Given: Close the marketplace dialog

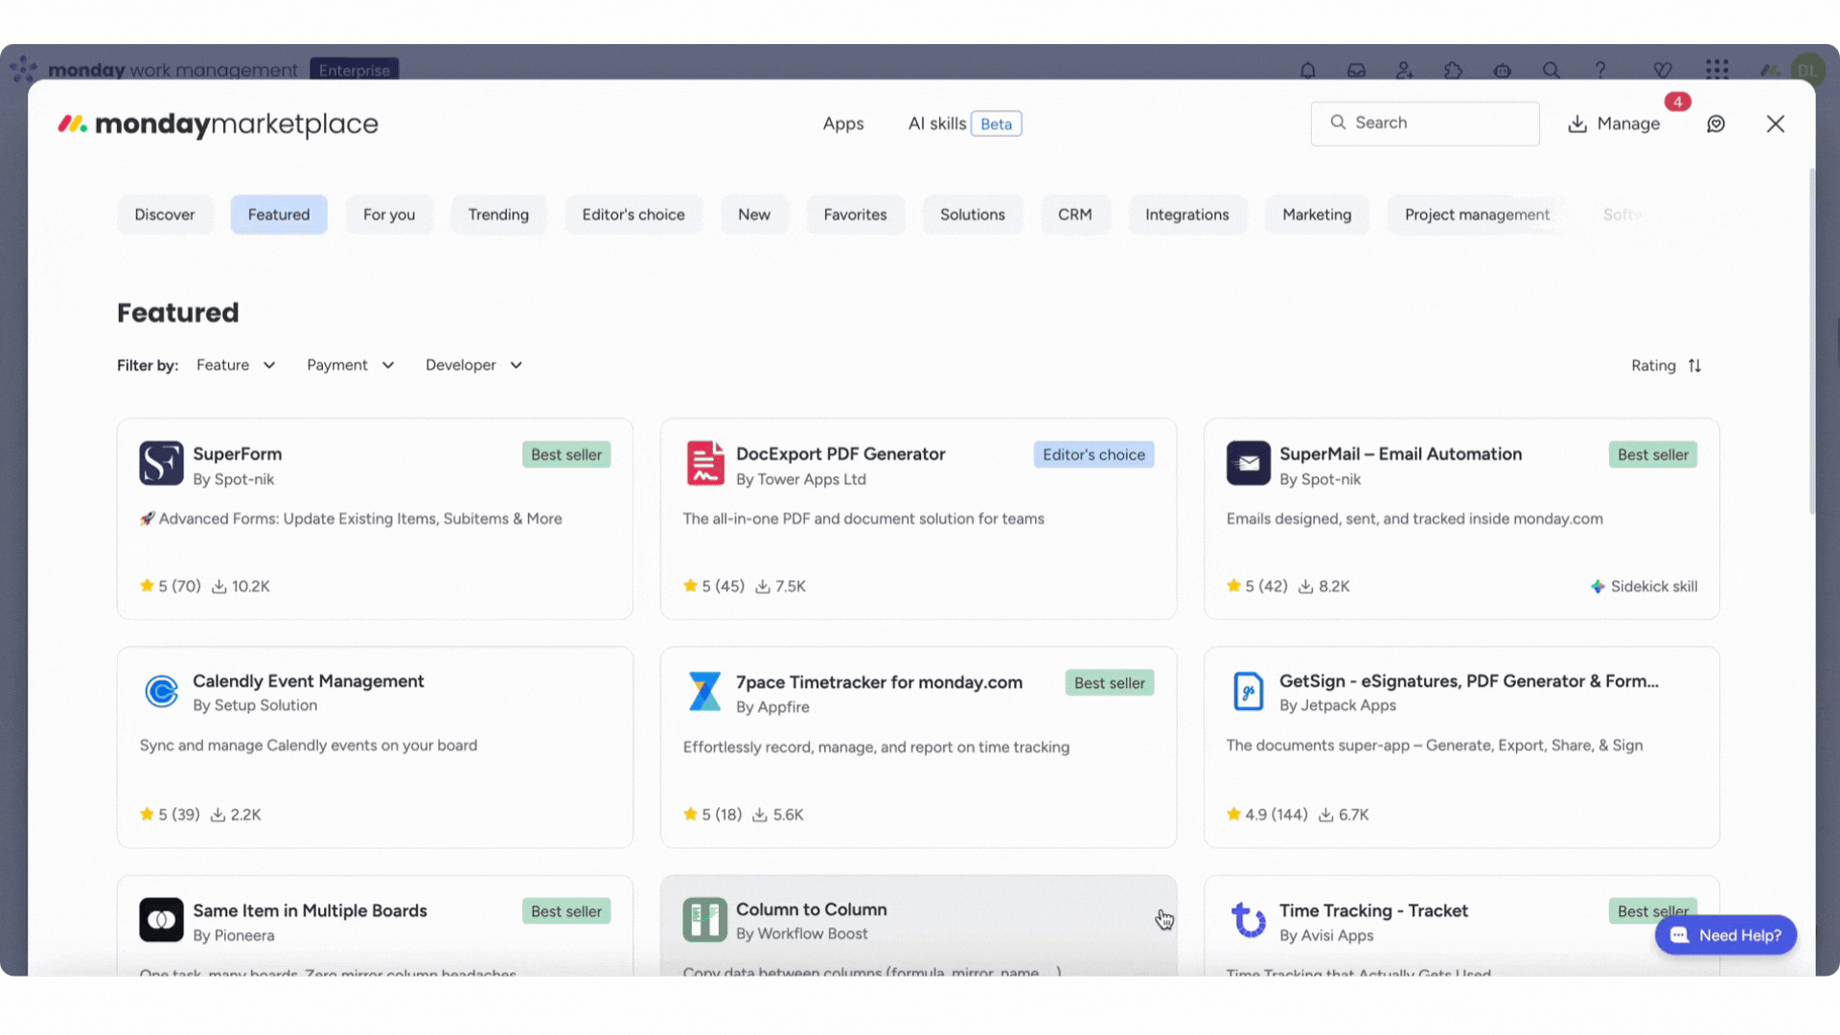Looking at the screenshot, I should (x=1776, y=124).
